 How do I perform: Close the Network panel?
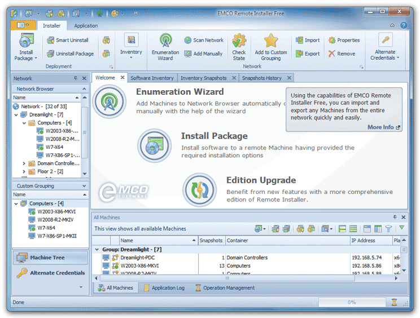(x=84, y=78)
